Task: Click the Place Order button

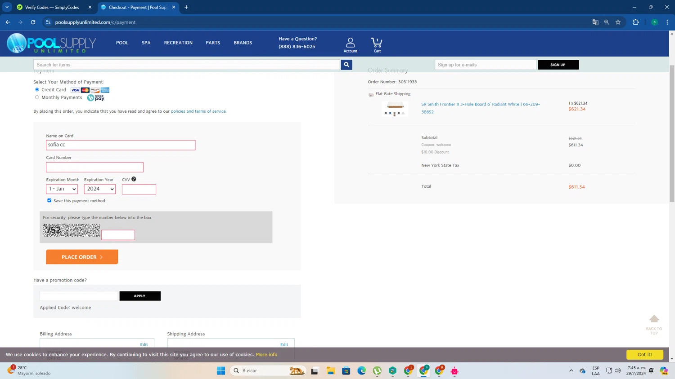Action: pos(82,257)
